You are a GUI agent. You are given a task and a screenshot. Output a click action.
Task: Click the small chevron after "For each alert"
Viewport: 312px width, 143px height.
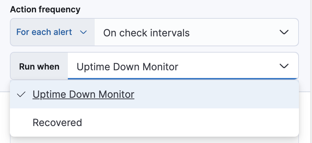point(83,32)
